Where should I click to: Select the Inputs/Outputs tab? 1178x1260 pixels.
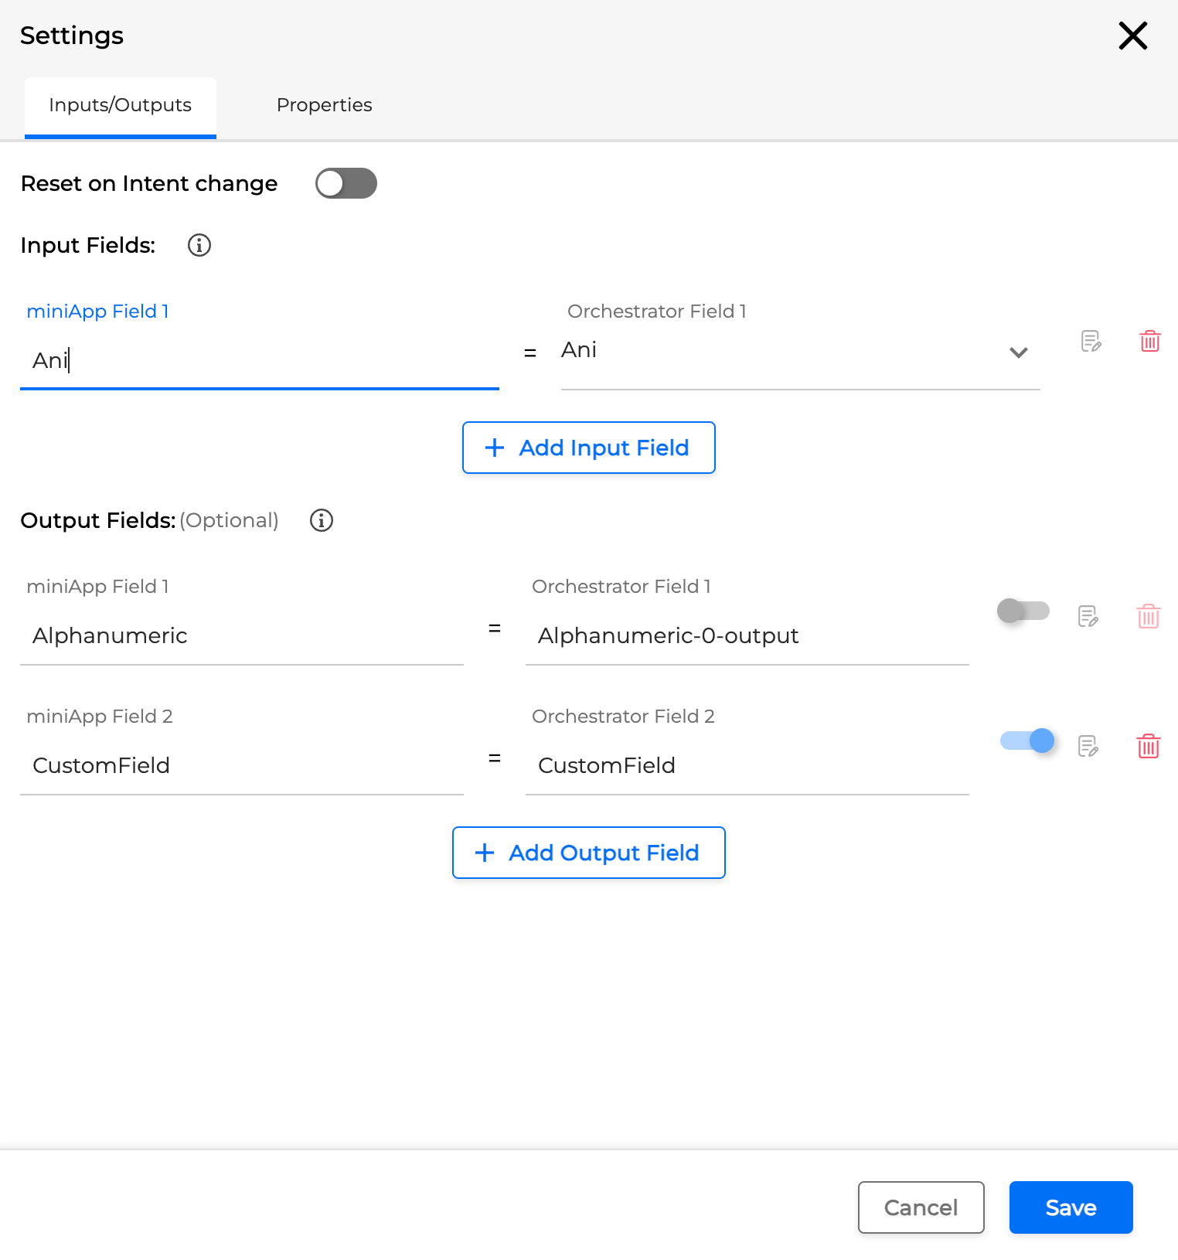pyautogui.click(x=121, y=105)
